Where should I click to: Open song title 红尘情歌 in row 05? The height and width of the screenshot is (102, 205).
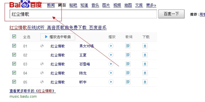click(58, 82)
